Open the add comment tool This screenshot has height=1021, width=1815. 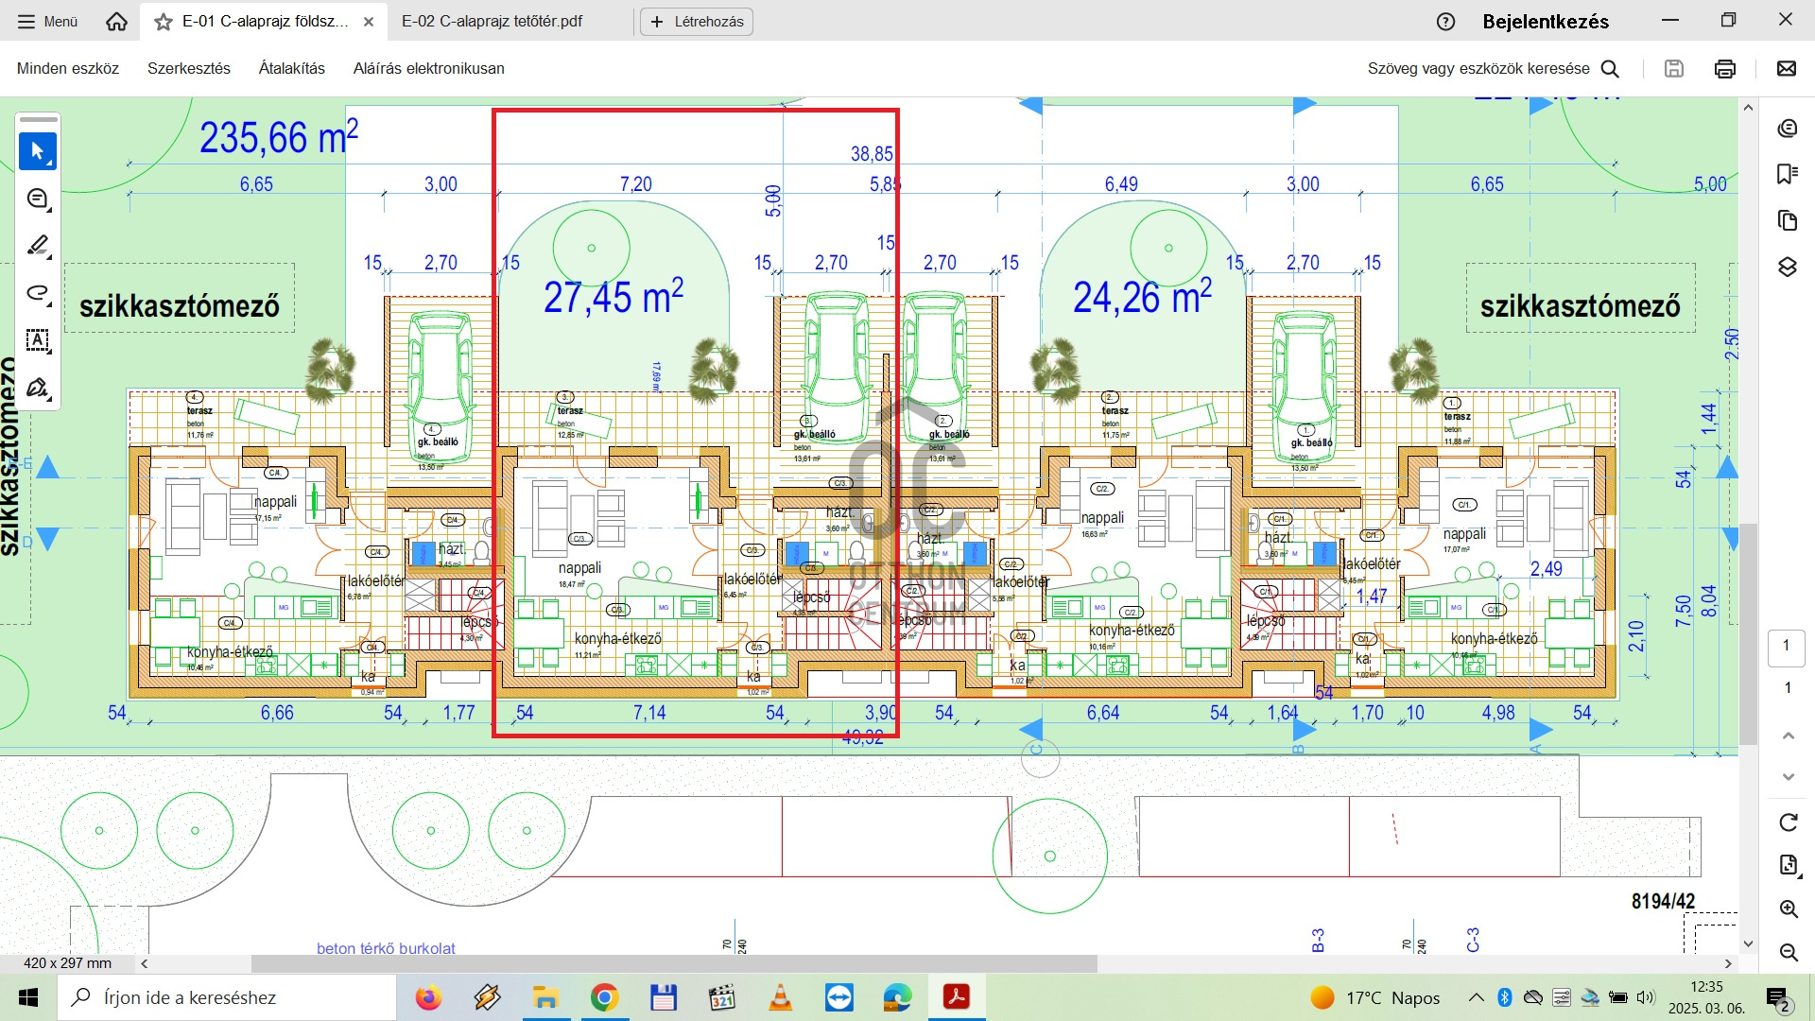(38, 199)
